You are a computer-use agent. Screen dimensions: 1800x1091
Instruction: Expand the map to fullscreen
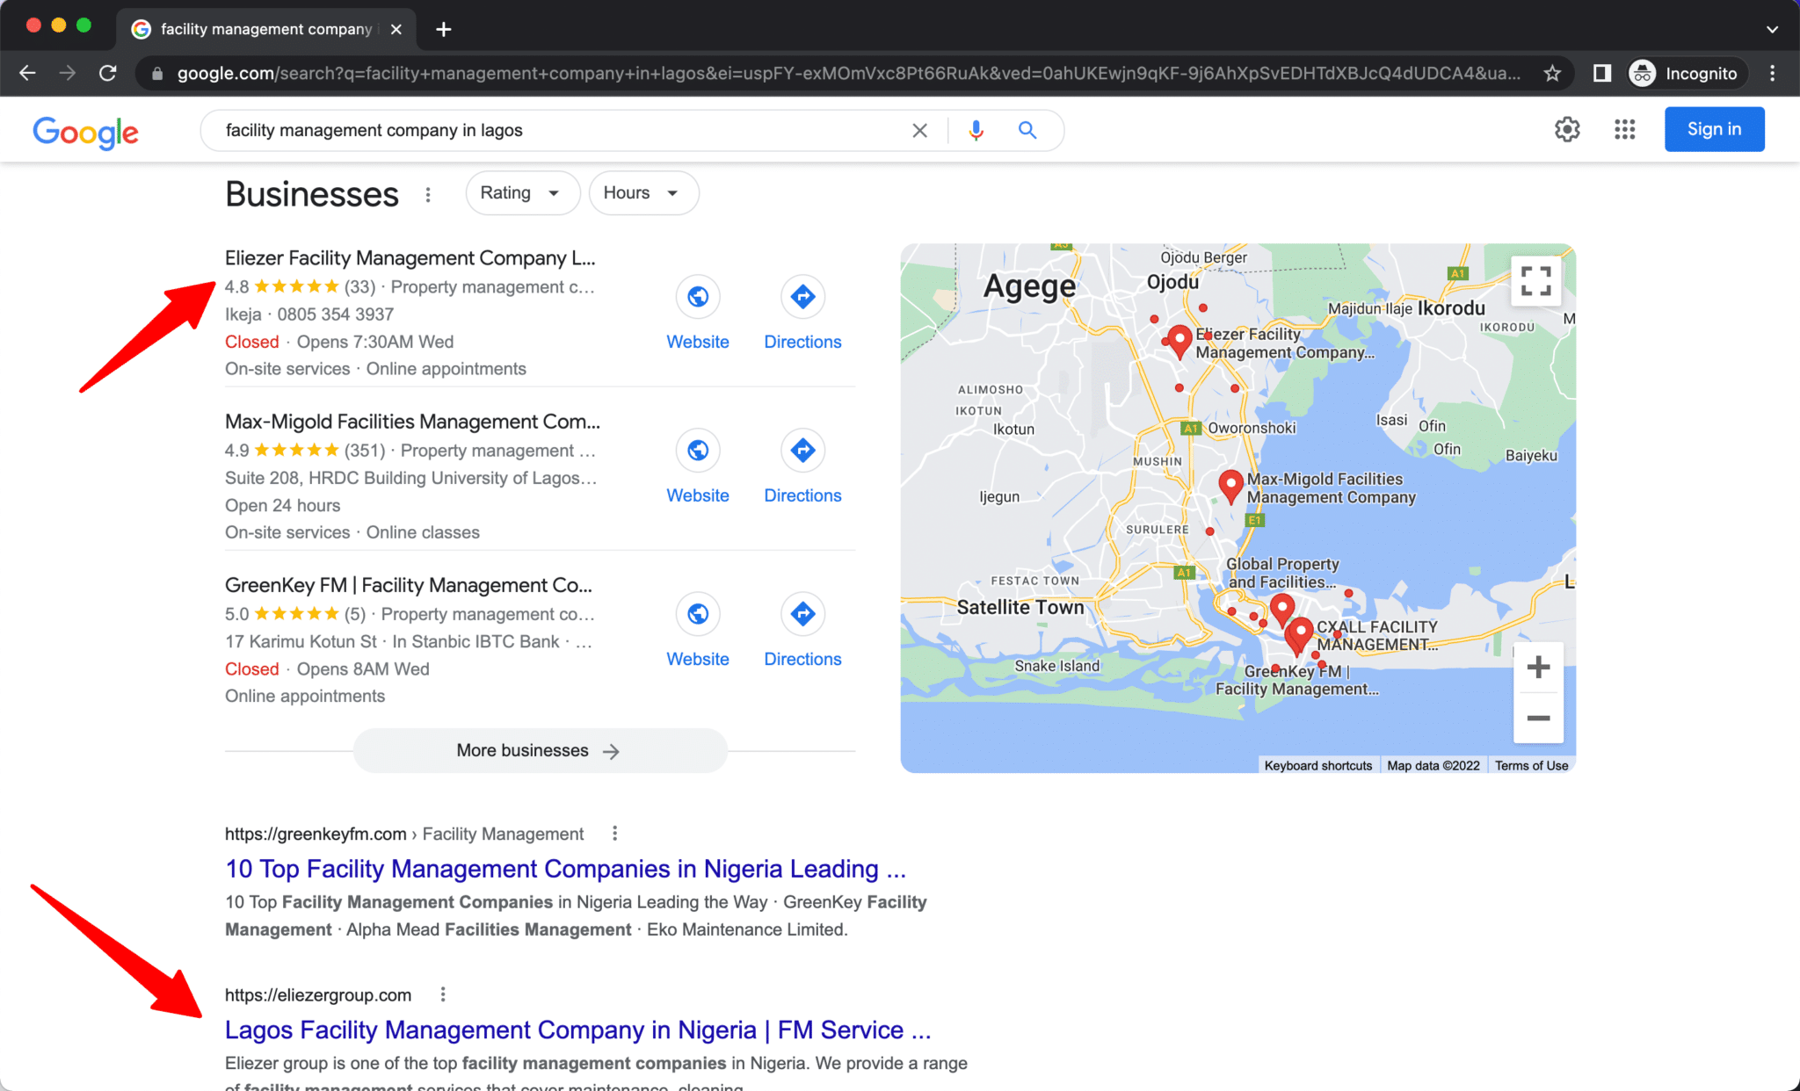coord(1535,281)
